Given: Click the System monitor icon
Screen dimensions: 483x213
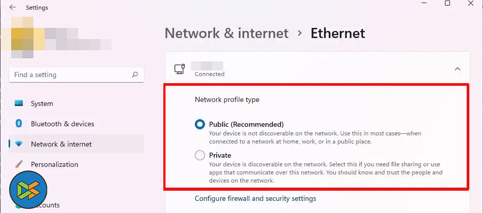Looking at the screenshot, I should (19, 103).
